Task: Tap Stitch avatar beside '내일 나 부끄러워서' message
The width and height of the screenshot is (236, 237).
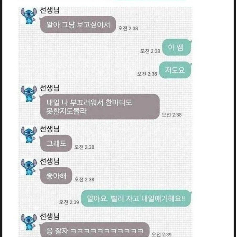Action: (29, 94)
